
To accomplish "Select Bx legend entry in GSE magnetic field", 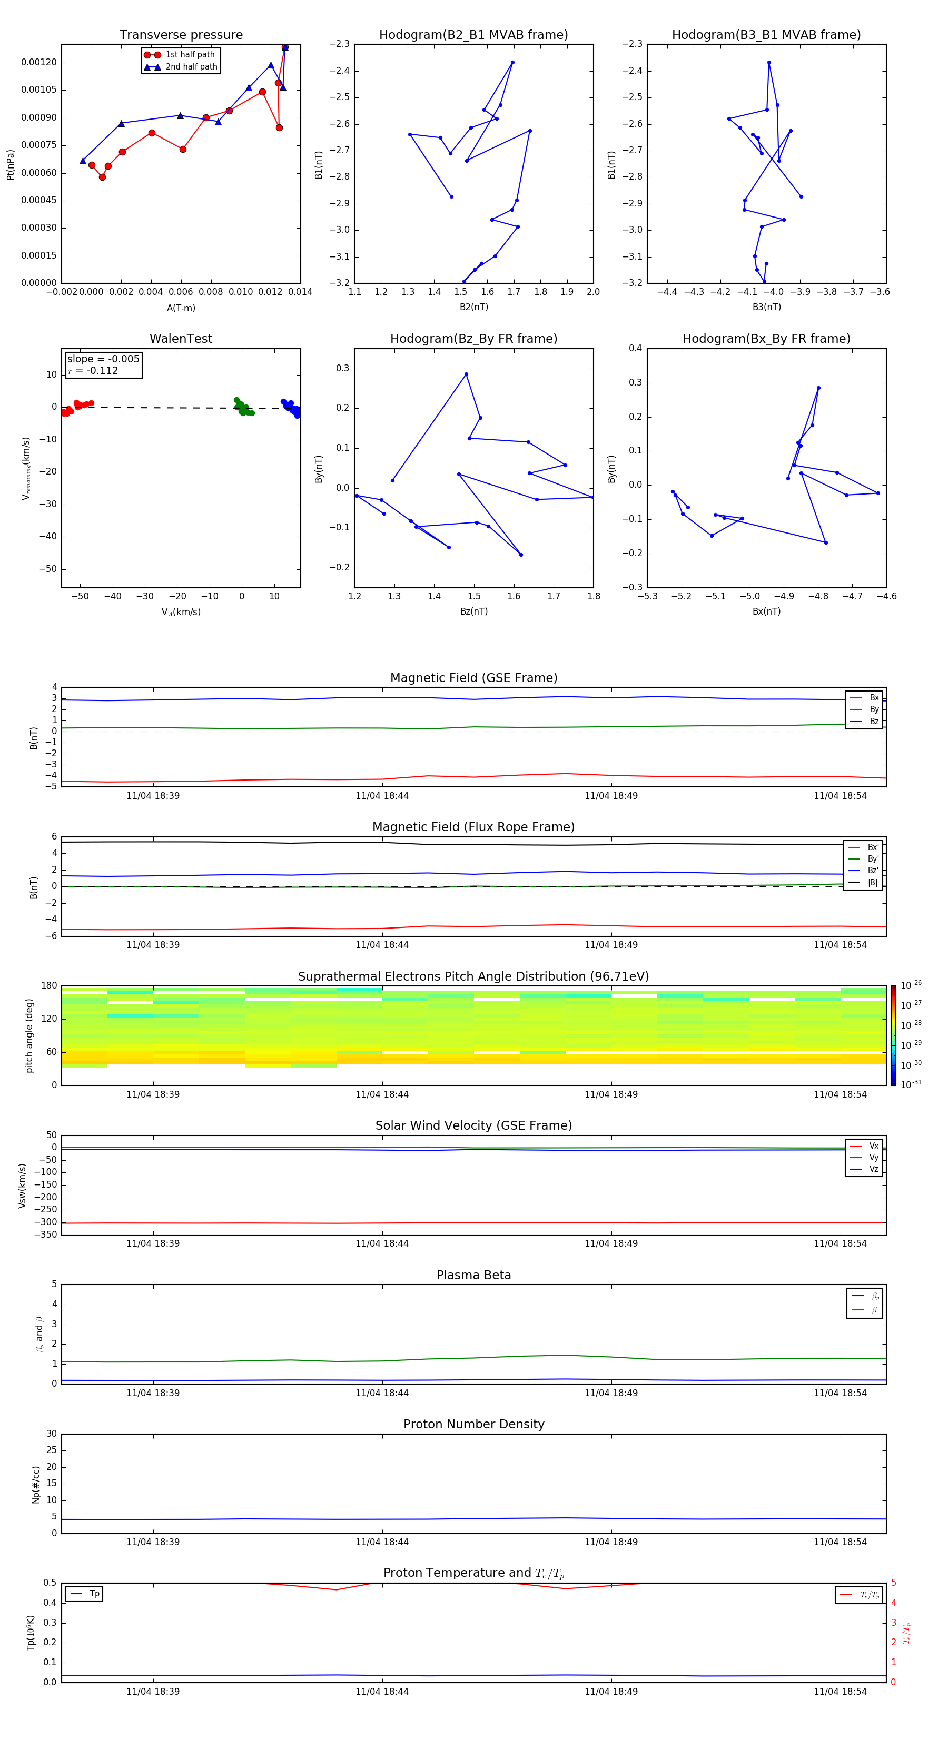I will (864, 698).
